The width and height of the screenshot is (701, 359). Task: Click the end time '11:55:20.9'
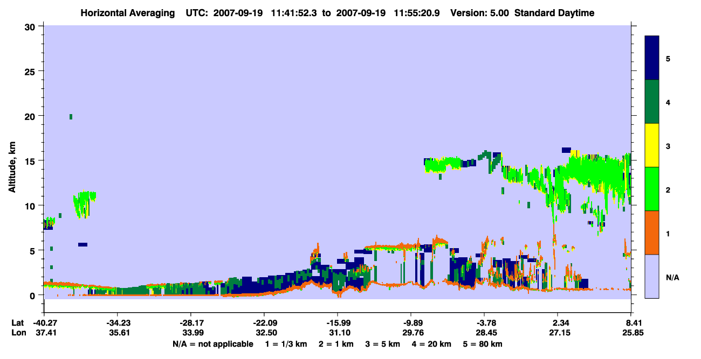pos(418,13)
